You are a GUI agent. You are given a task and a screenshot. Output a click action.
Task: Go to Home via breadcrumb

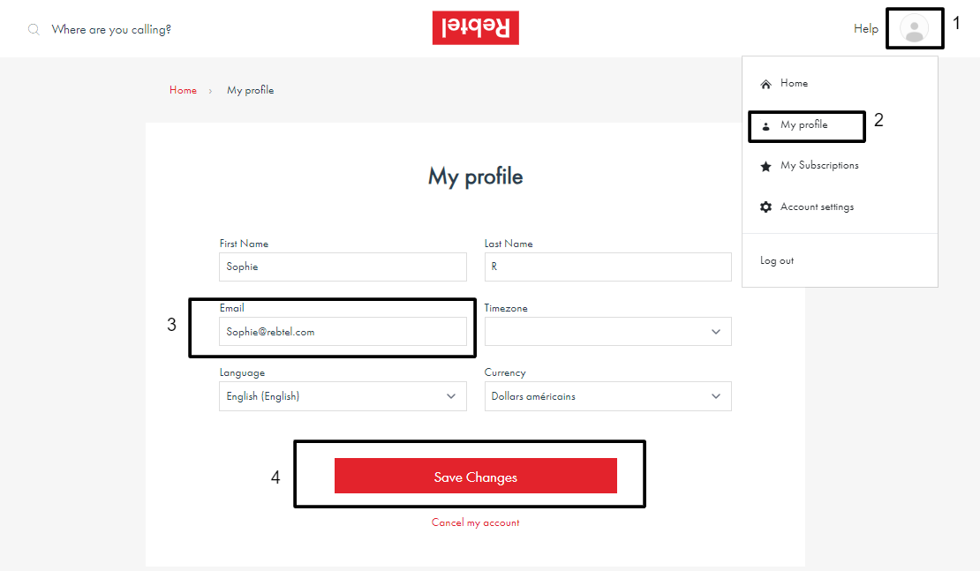183,90
